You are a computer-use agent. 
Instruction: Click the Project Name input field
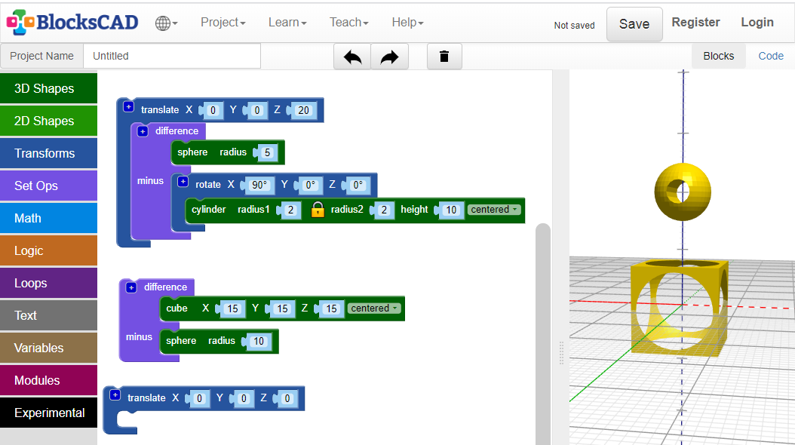[x=172, y=56]
